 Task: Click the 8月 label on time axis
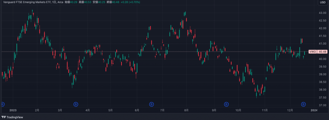pyautogui.click(x=186, y=110)
